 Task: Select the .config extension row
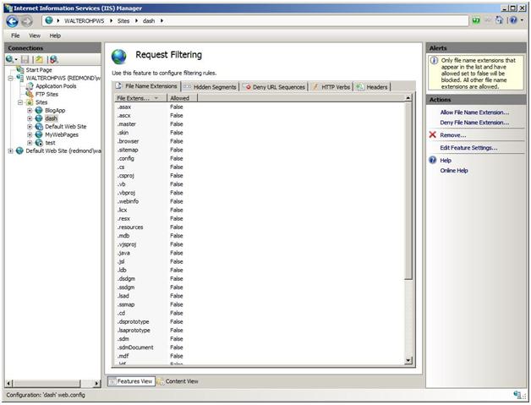(x=260, y=158)
